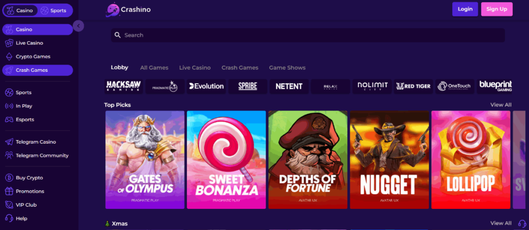Open Telegram Community link in sidebar
This screenshot has height=230, width=529.
coord(37,156)
